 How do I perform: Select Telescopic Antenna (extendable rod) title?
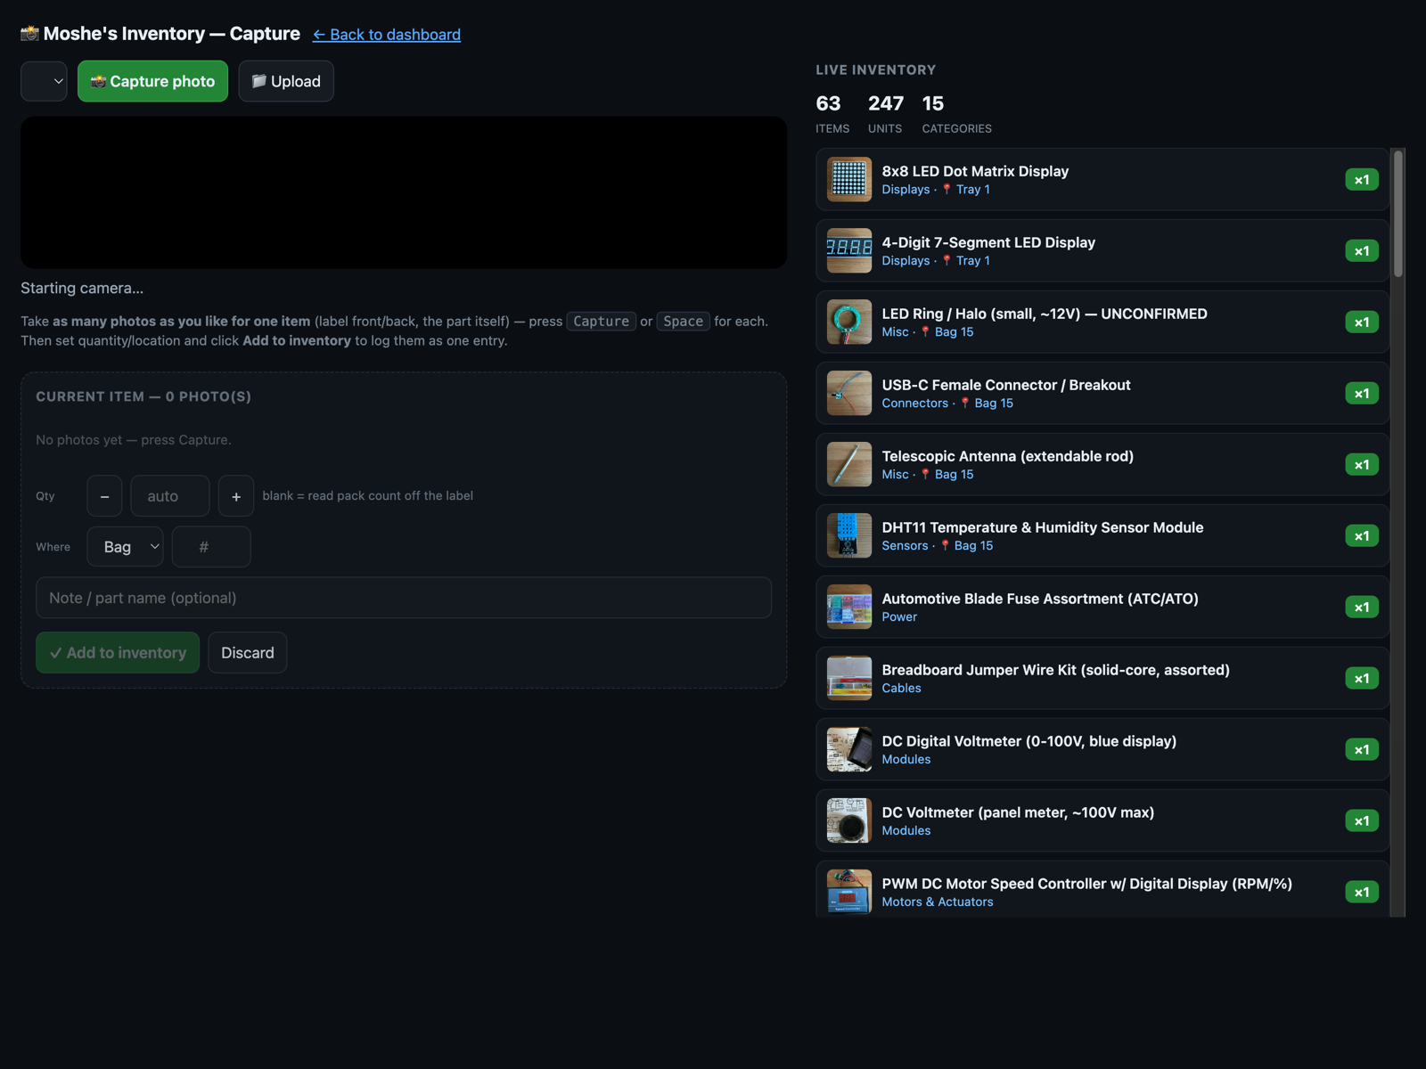pyautogui.click(x=1008, y=456)
